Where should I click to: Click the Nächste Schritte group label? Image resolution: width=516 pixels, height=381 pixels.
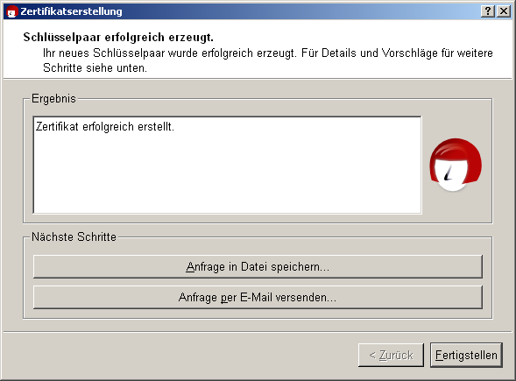(x=74, y=236)
